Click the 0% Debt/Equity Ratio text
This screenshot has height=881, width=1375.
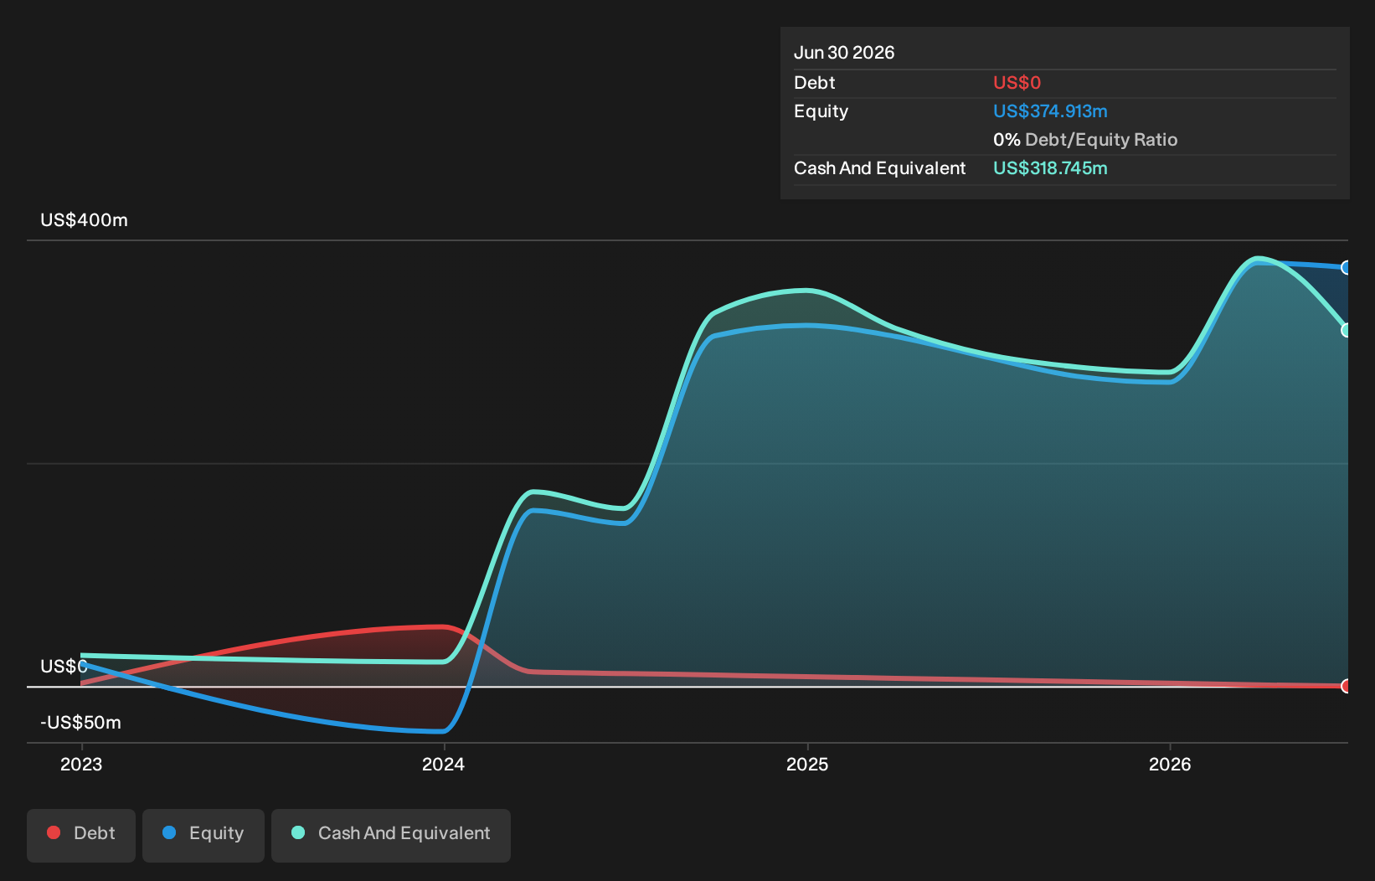1085,140
